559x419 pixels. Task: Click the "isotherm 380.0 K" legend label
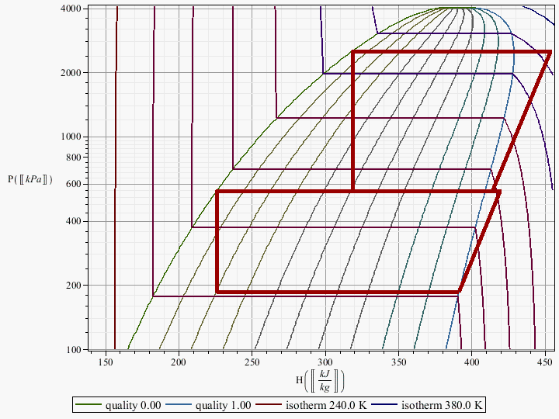coord(445,405)
